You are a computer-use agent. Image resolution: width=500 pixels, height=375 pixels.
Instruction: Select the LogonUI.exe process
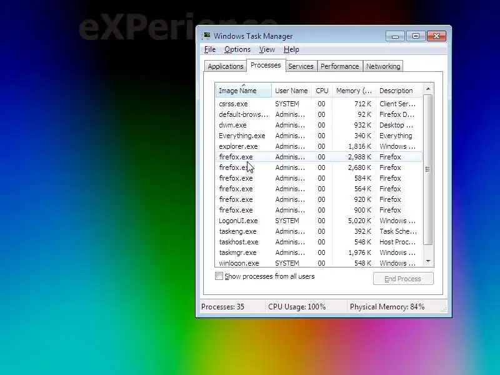pyautogui.click(x=319, y=221)
